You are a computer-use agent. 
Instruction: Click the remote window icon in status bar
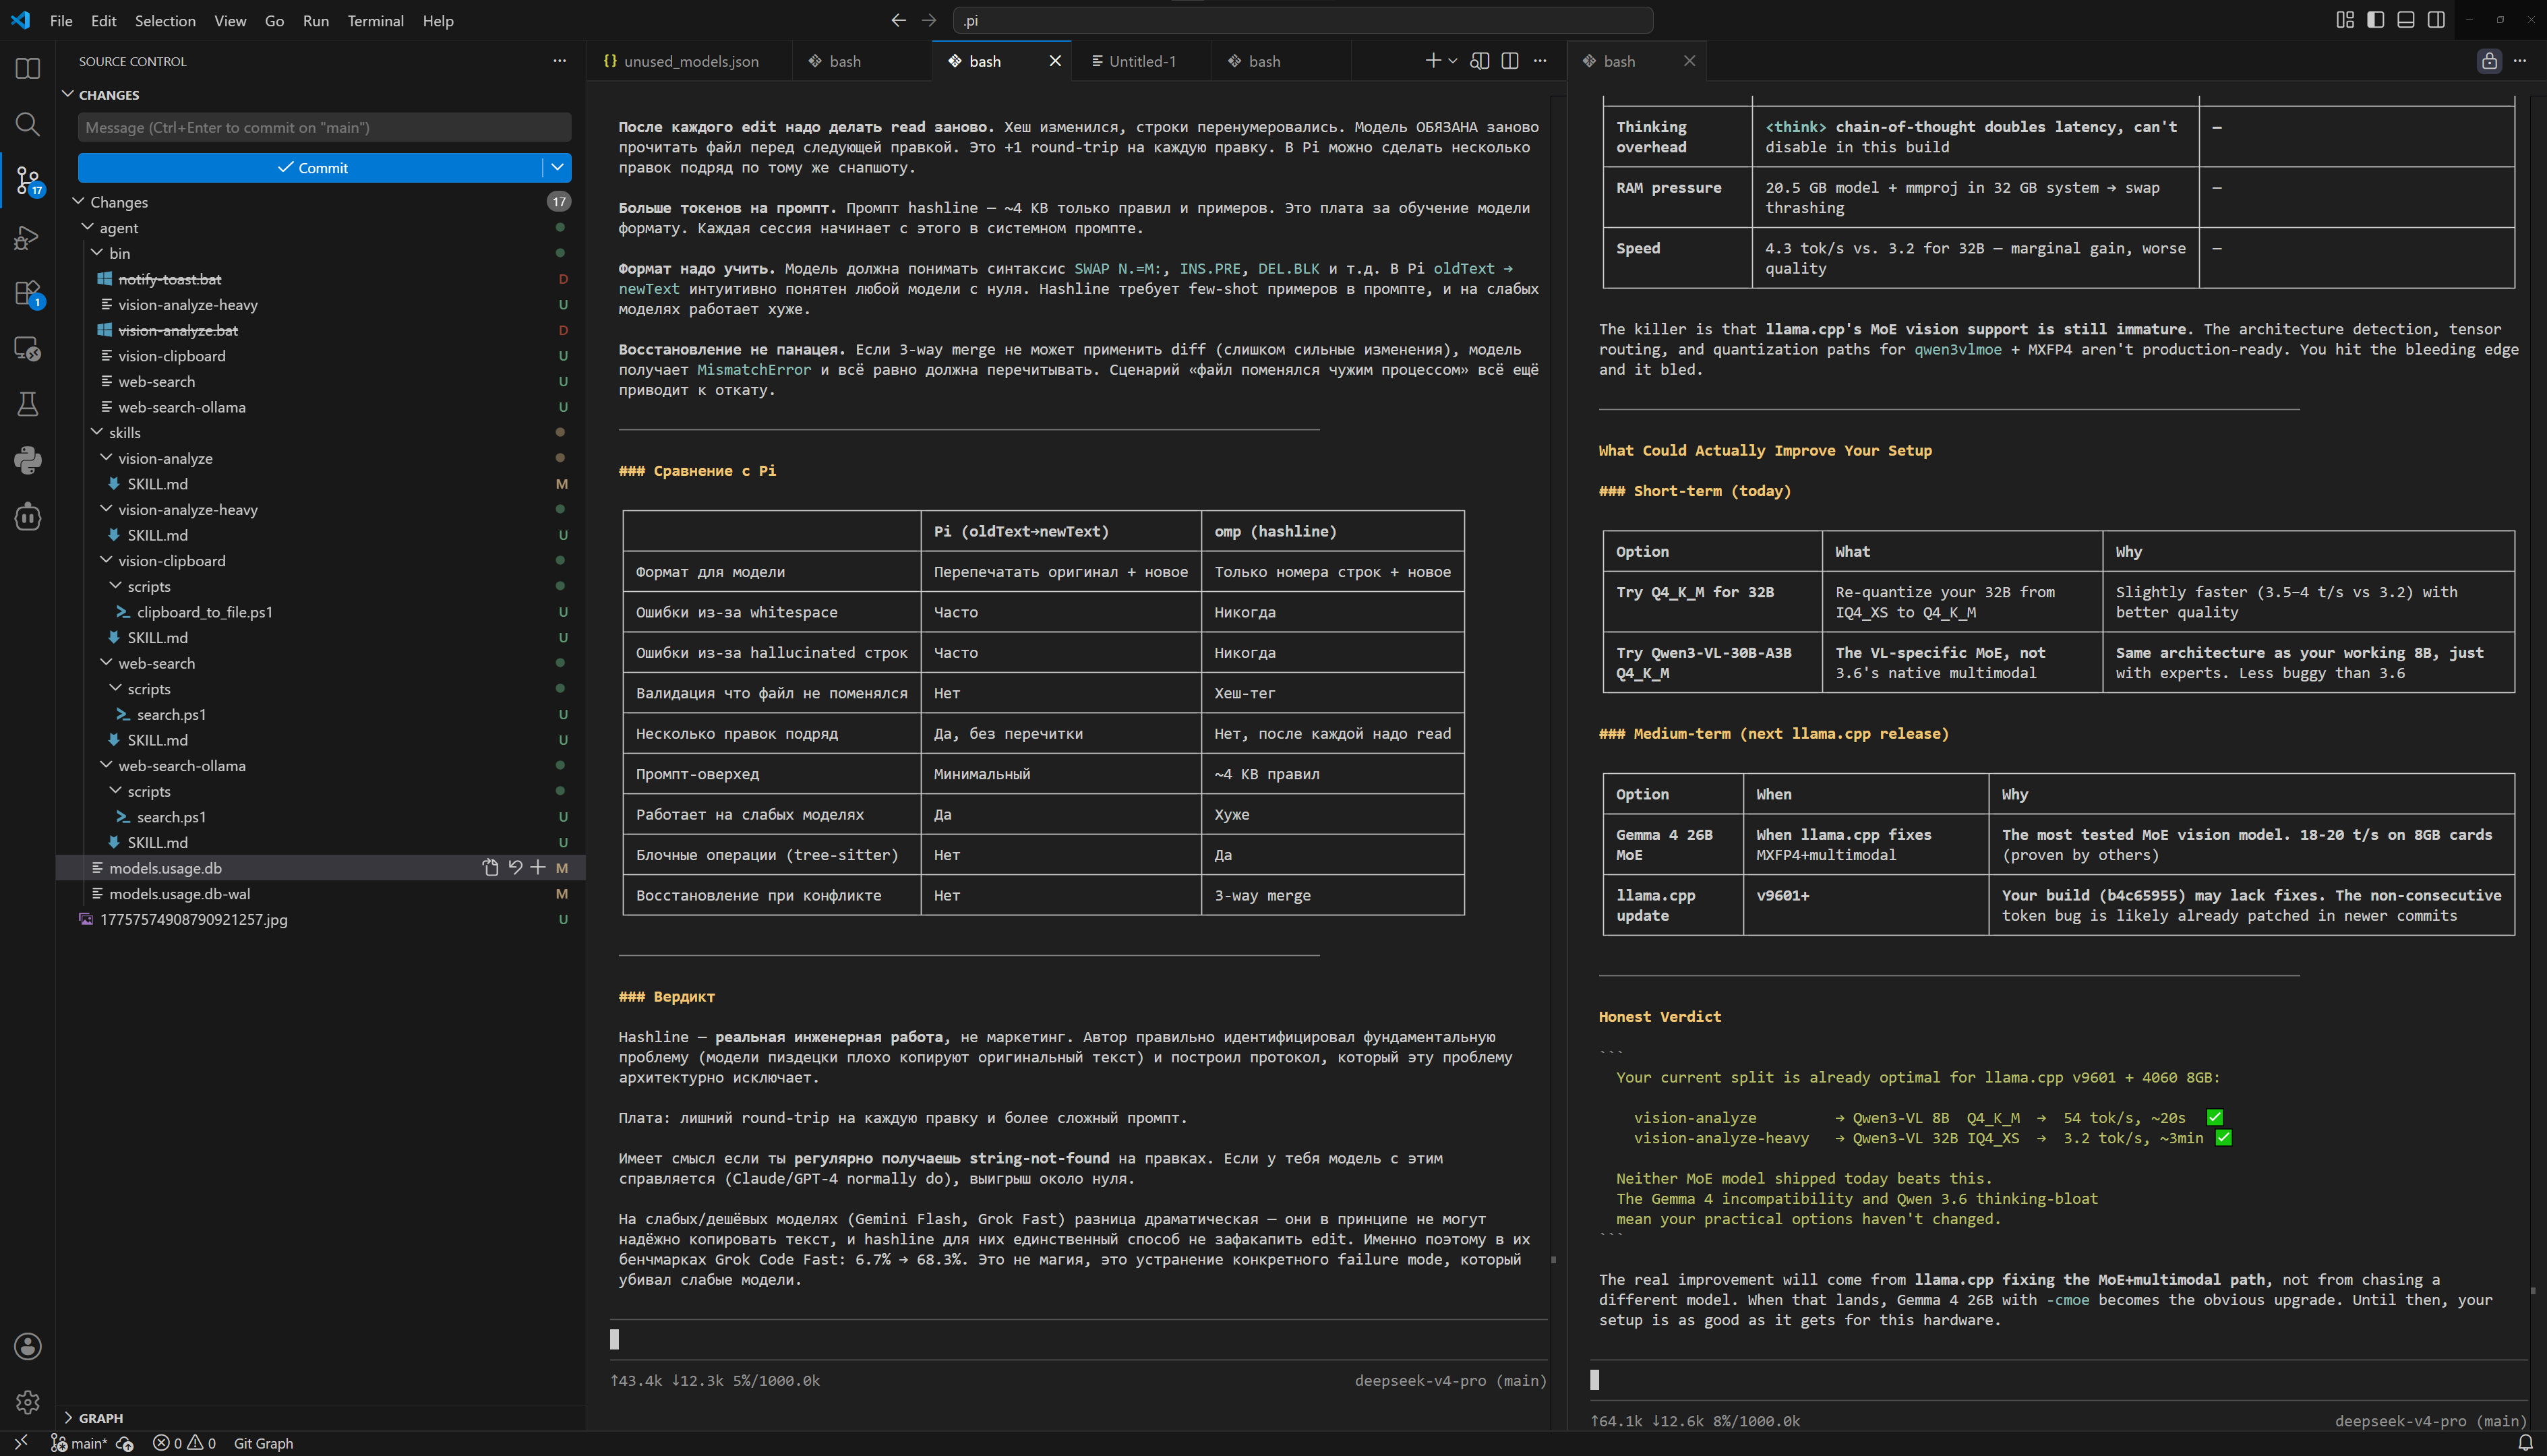tap(21, 1443)
